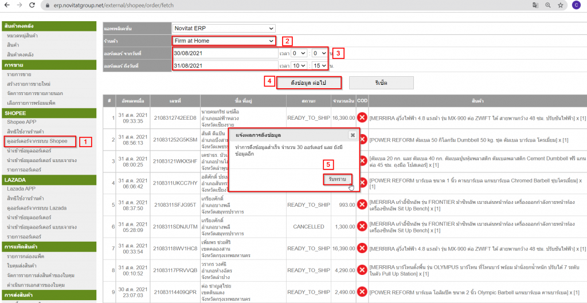
Task: Open the Novitat ERP application dropdown
Action: 224,28
